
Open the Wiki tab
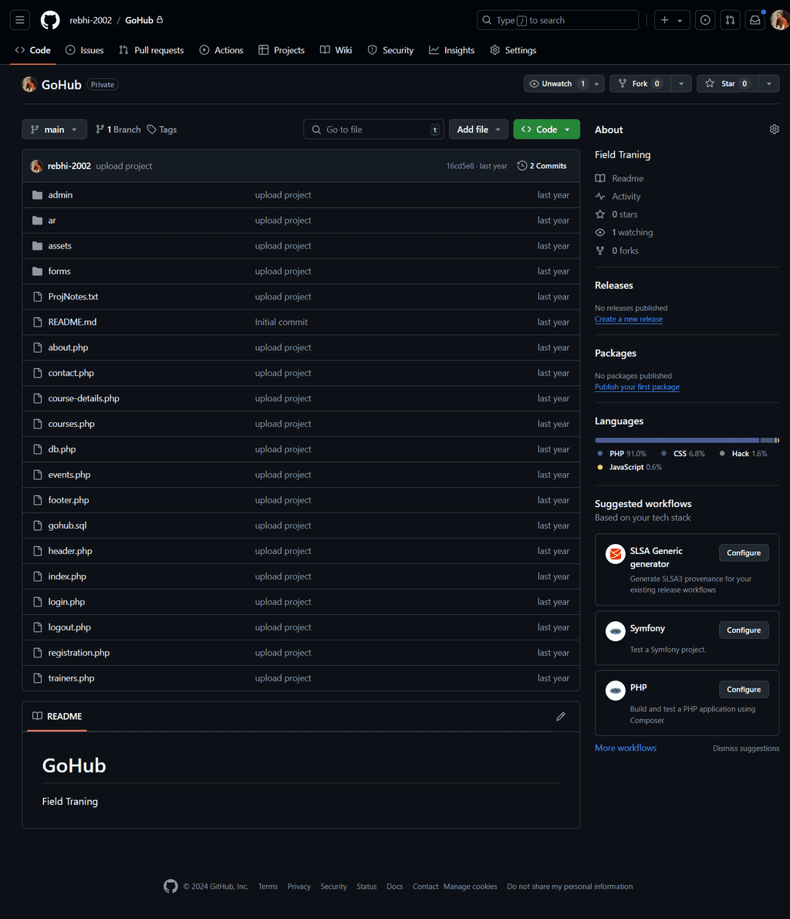(x=336, y=50)
